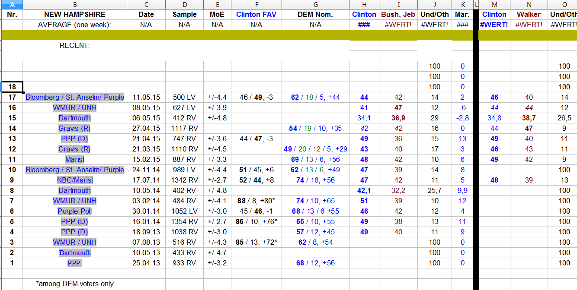
Task: Open the PPP (D) link dated 16.01.14
Action: (x=75, y=221)
